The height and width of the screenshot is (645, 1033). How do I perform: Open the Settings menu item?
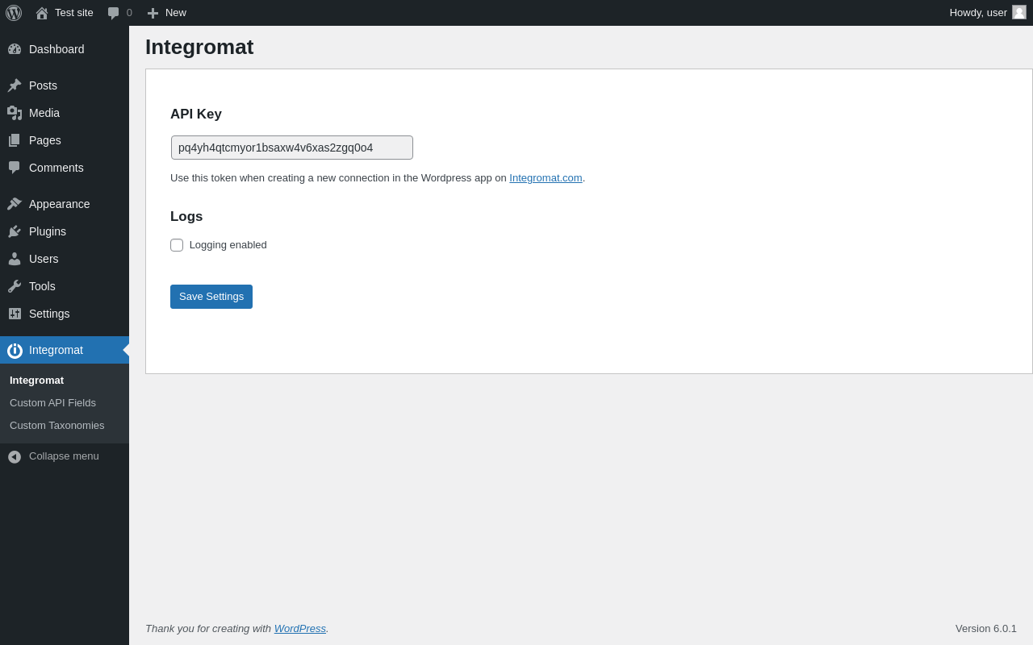click(x=49, y=314)
